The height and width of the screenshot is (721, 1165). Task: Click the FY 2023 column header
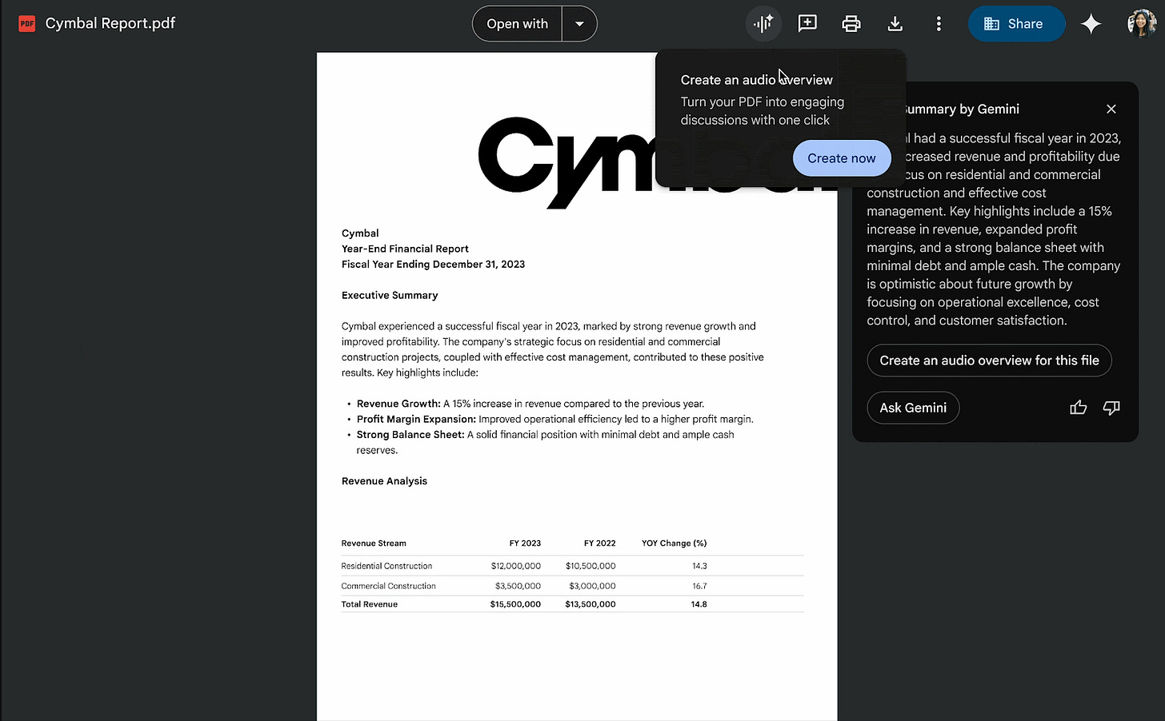(525, 544)
